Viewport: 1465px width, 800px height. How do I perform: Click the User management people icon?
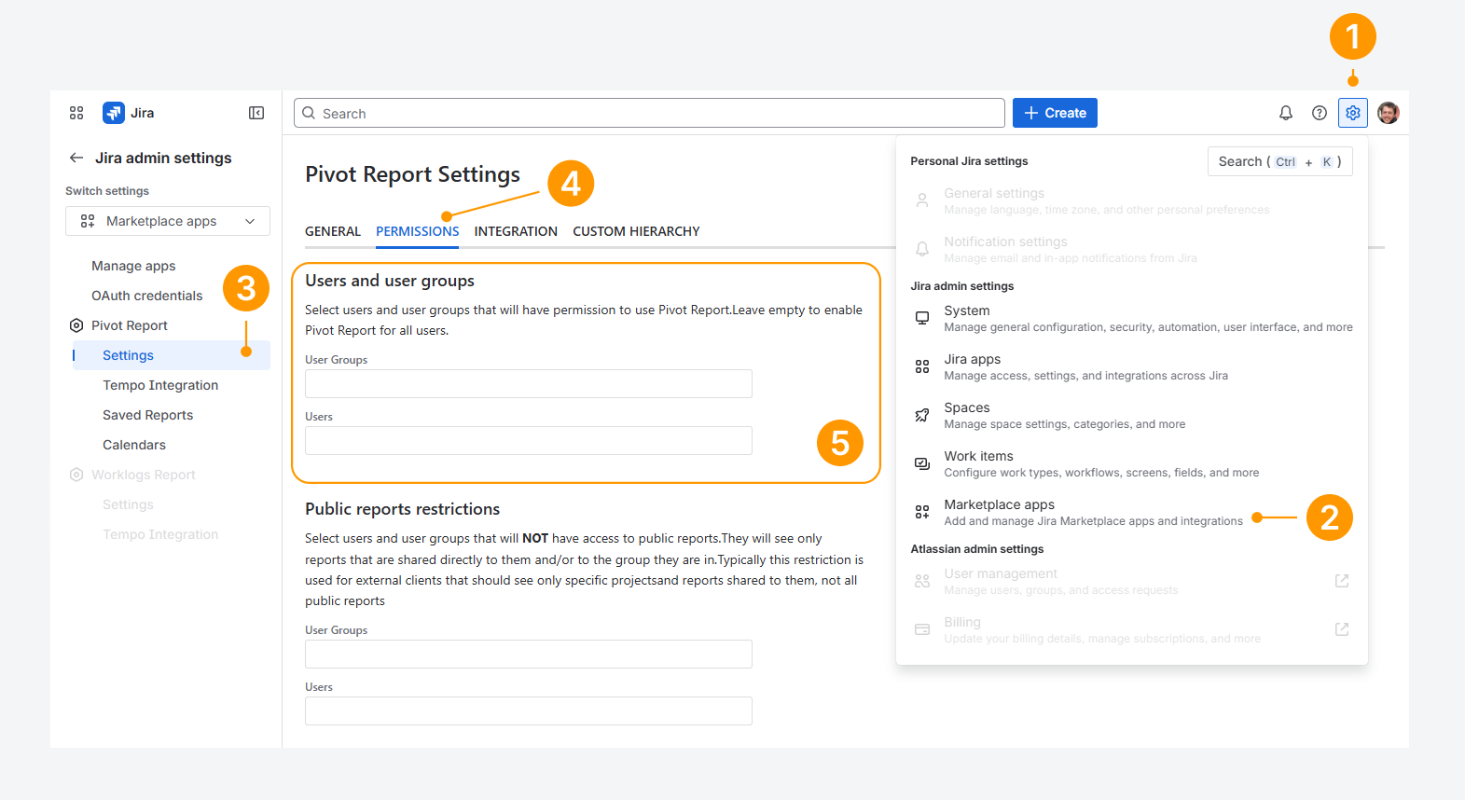[922, 581]
